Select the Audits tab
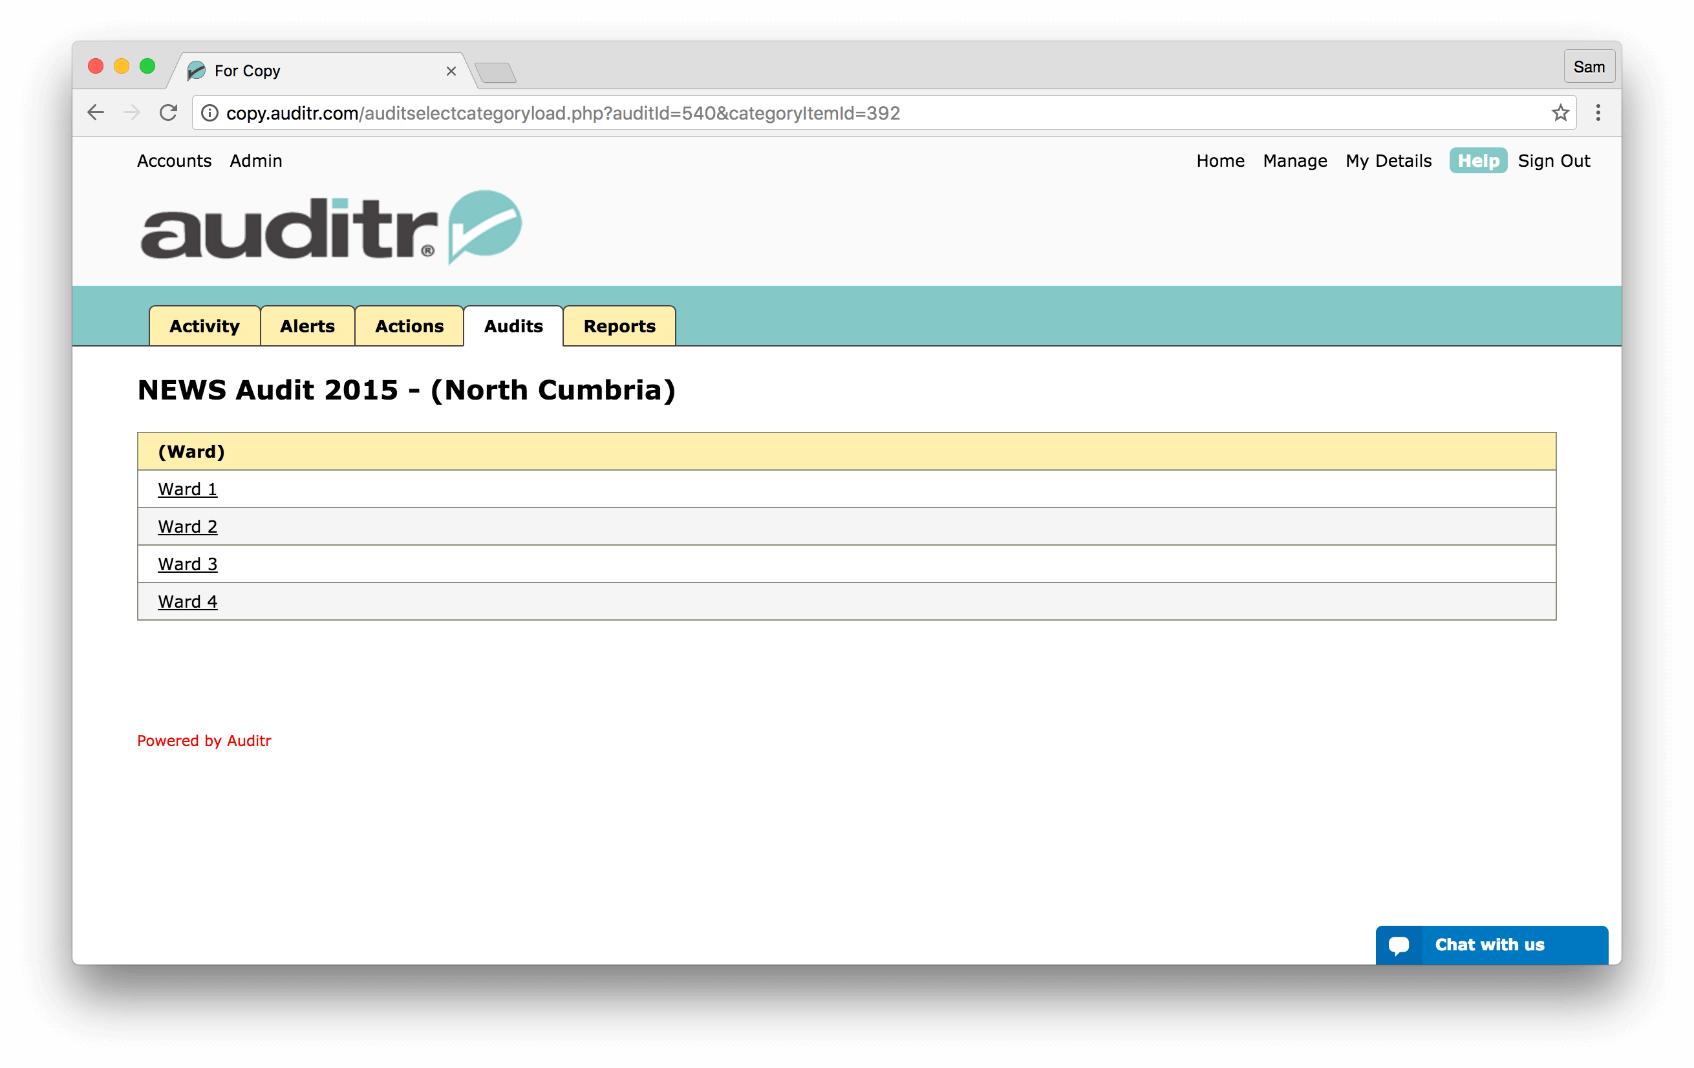The image size is (1694, 1068). pyautogui.click(x=513, y=326)
